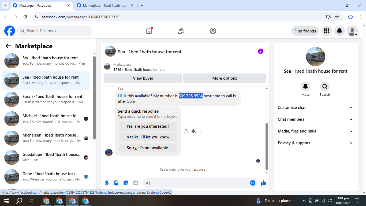The image size is (366, 206).
Task: Open the Sty conversation
Action: click(x=46, y=61)
